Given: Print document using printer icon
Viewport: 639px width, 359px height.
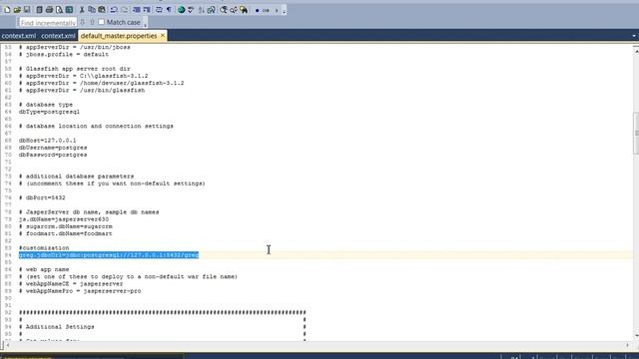Looking at the screenshot, I should click(49, 9).
